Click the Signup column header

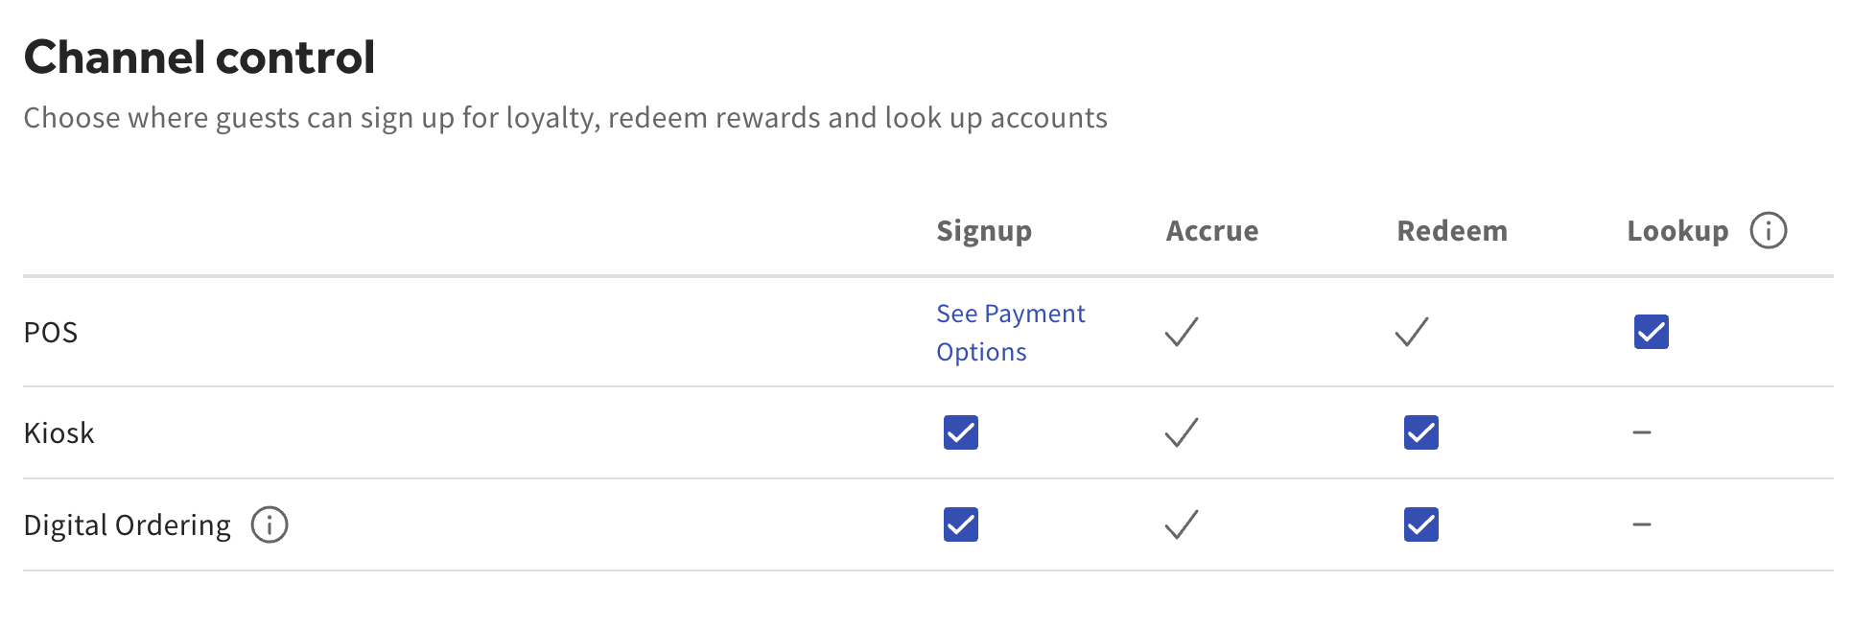984,231
